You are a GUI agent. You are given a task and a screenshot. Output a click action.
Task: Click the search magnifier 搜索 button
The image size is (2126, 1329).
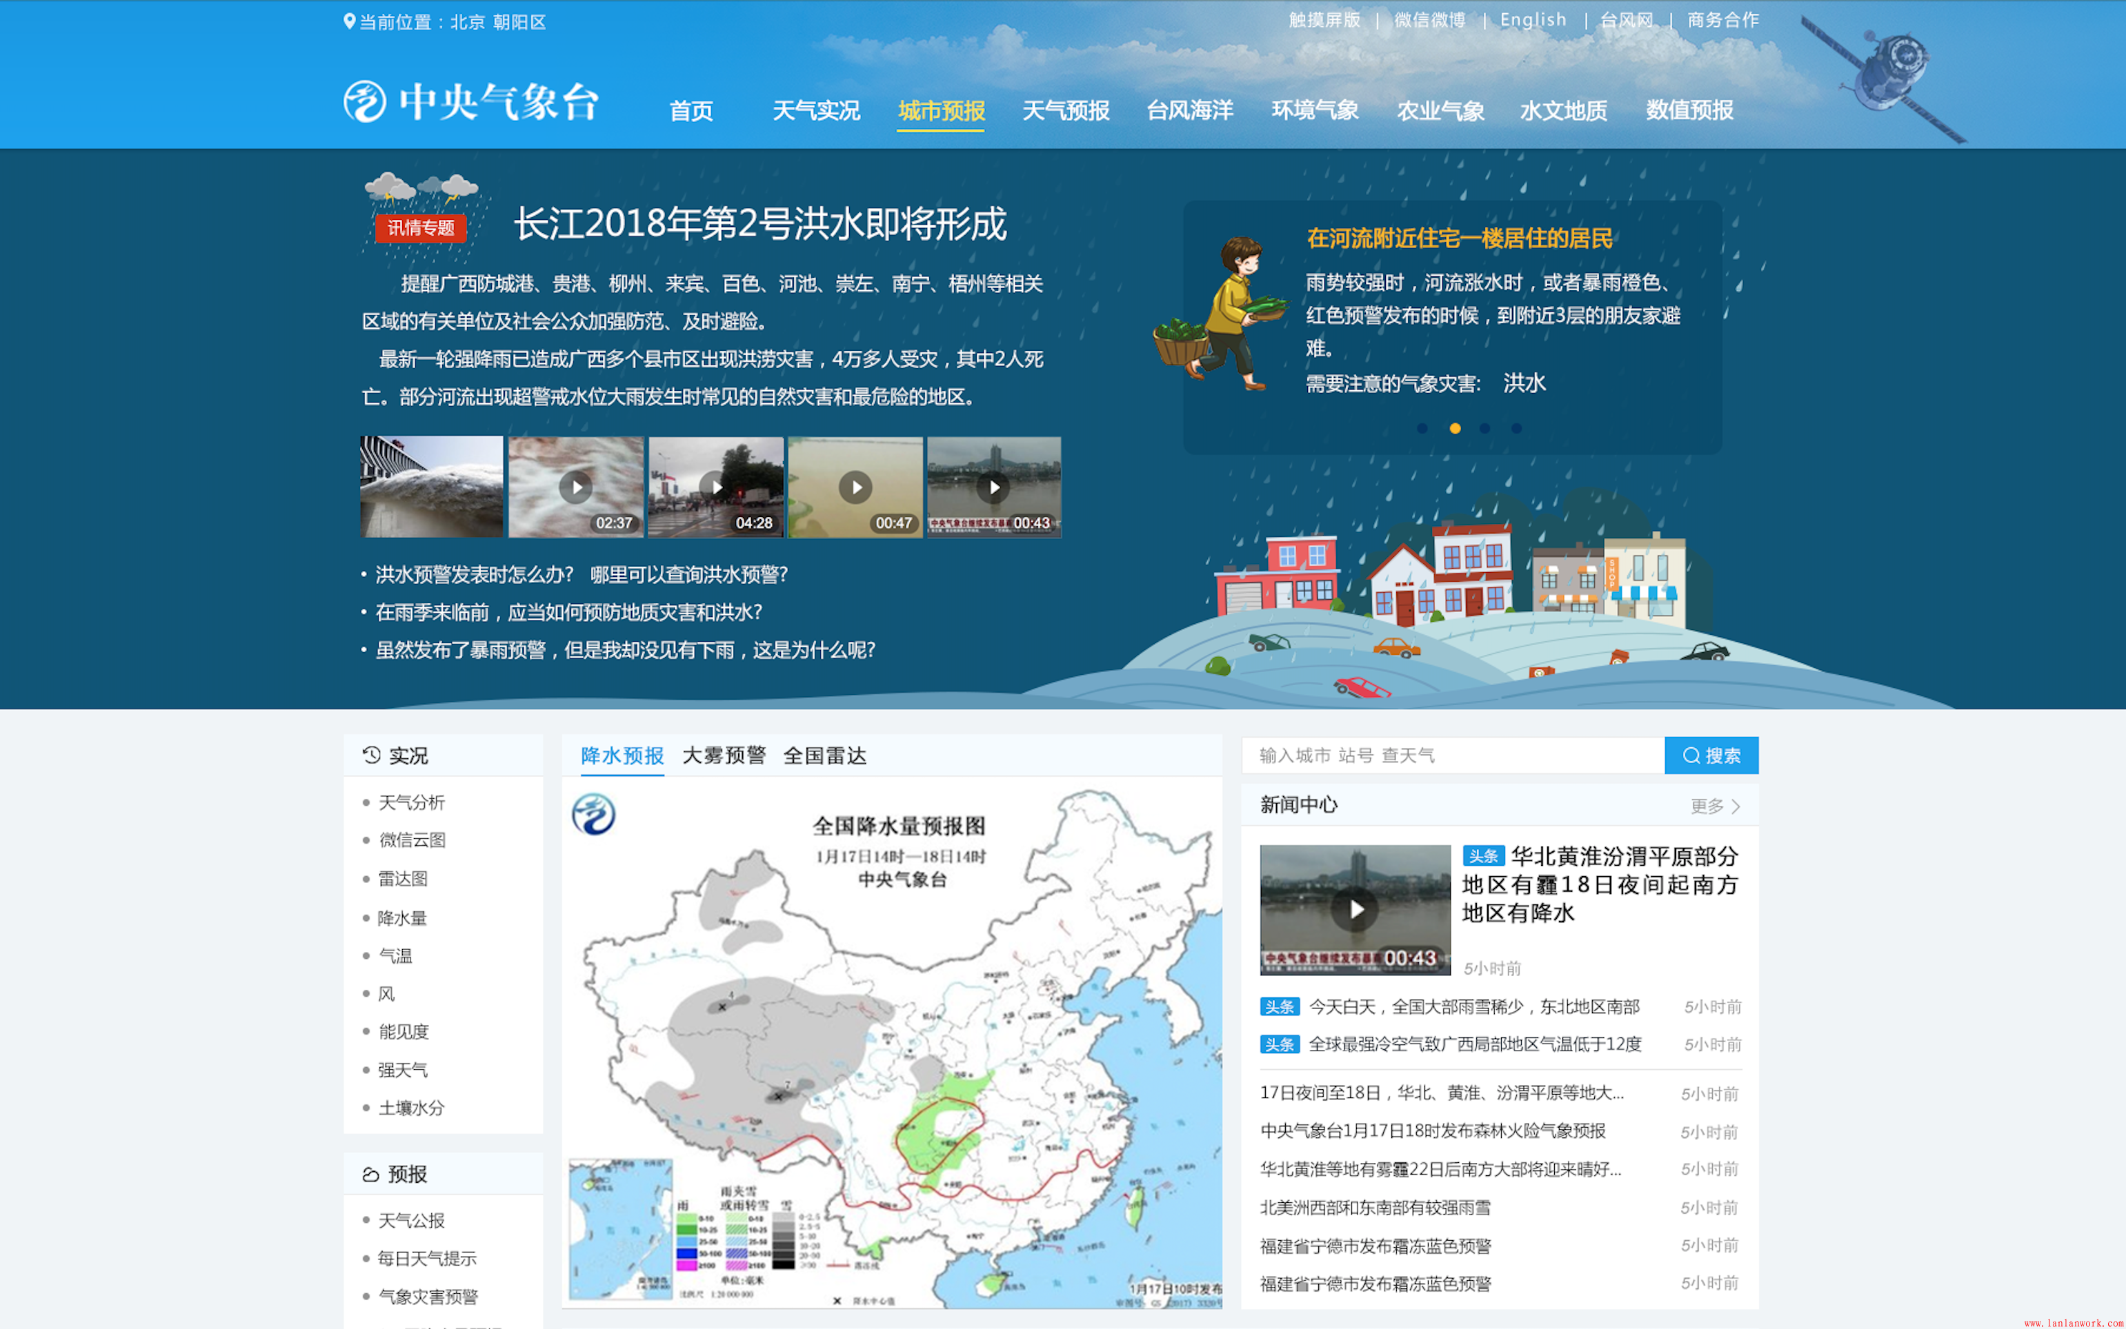point(1711,756)
